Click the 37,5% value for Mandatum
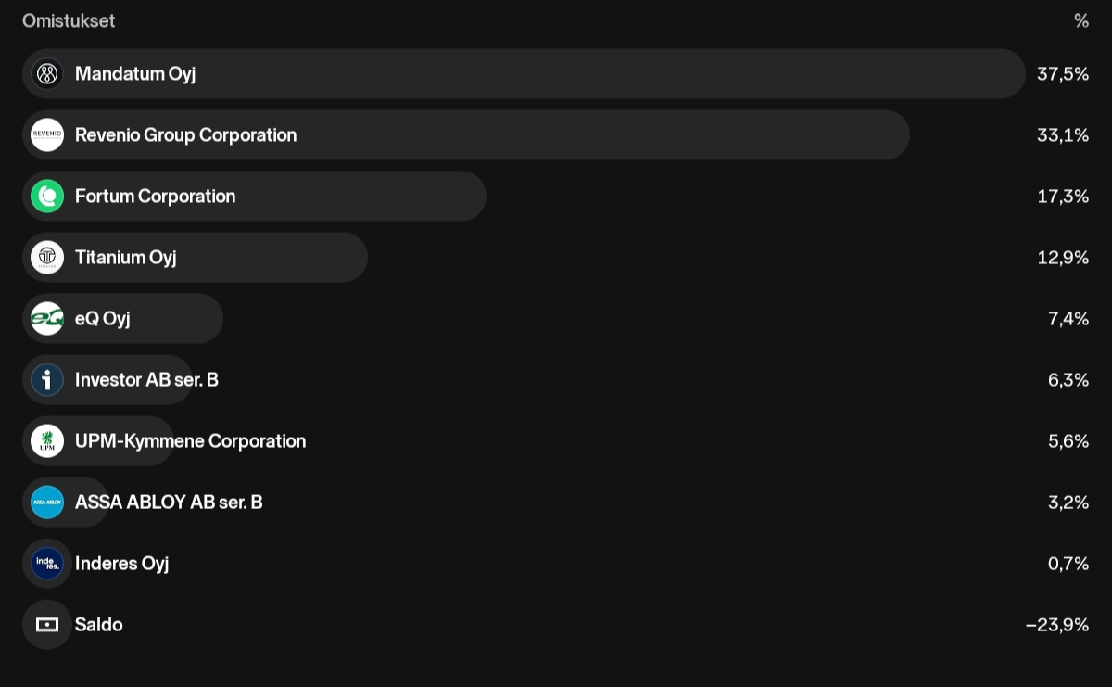Screen dimensions: 1112x687 pos(1062,74)
